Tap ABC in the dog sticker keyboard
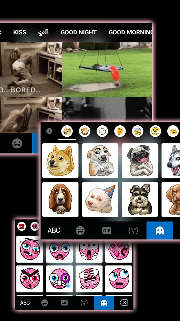 54,230
